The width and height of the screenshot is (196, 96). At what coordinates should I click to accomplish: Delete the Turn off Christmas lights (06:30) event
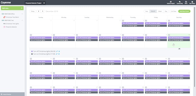[59, 51]
